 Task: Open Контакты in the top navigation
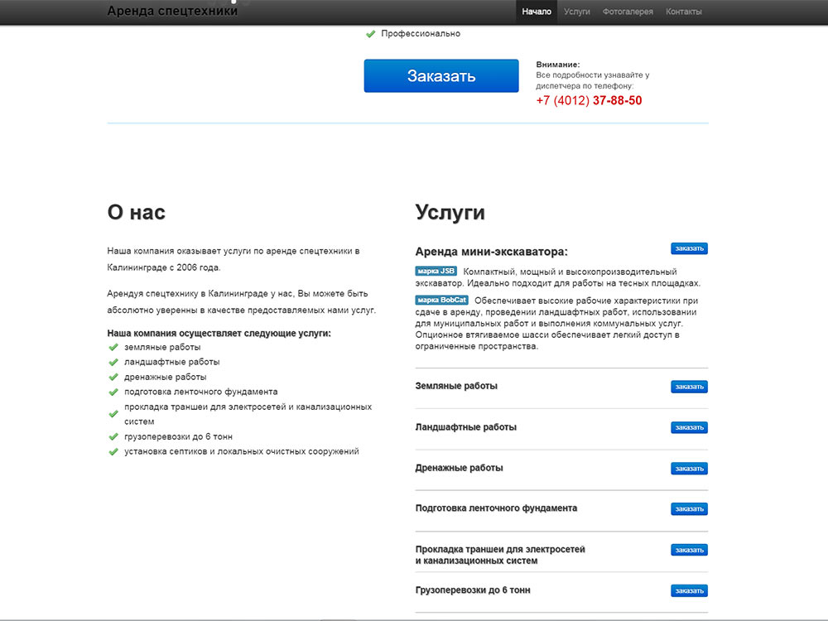[683, 12]
